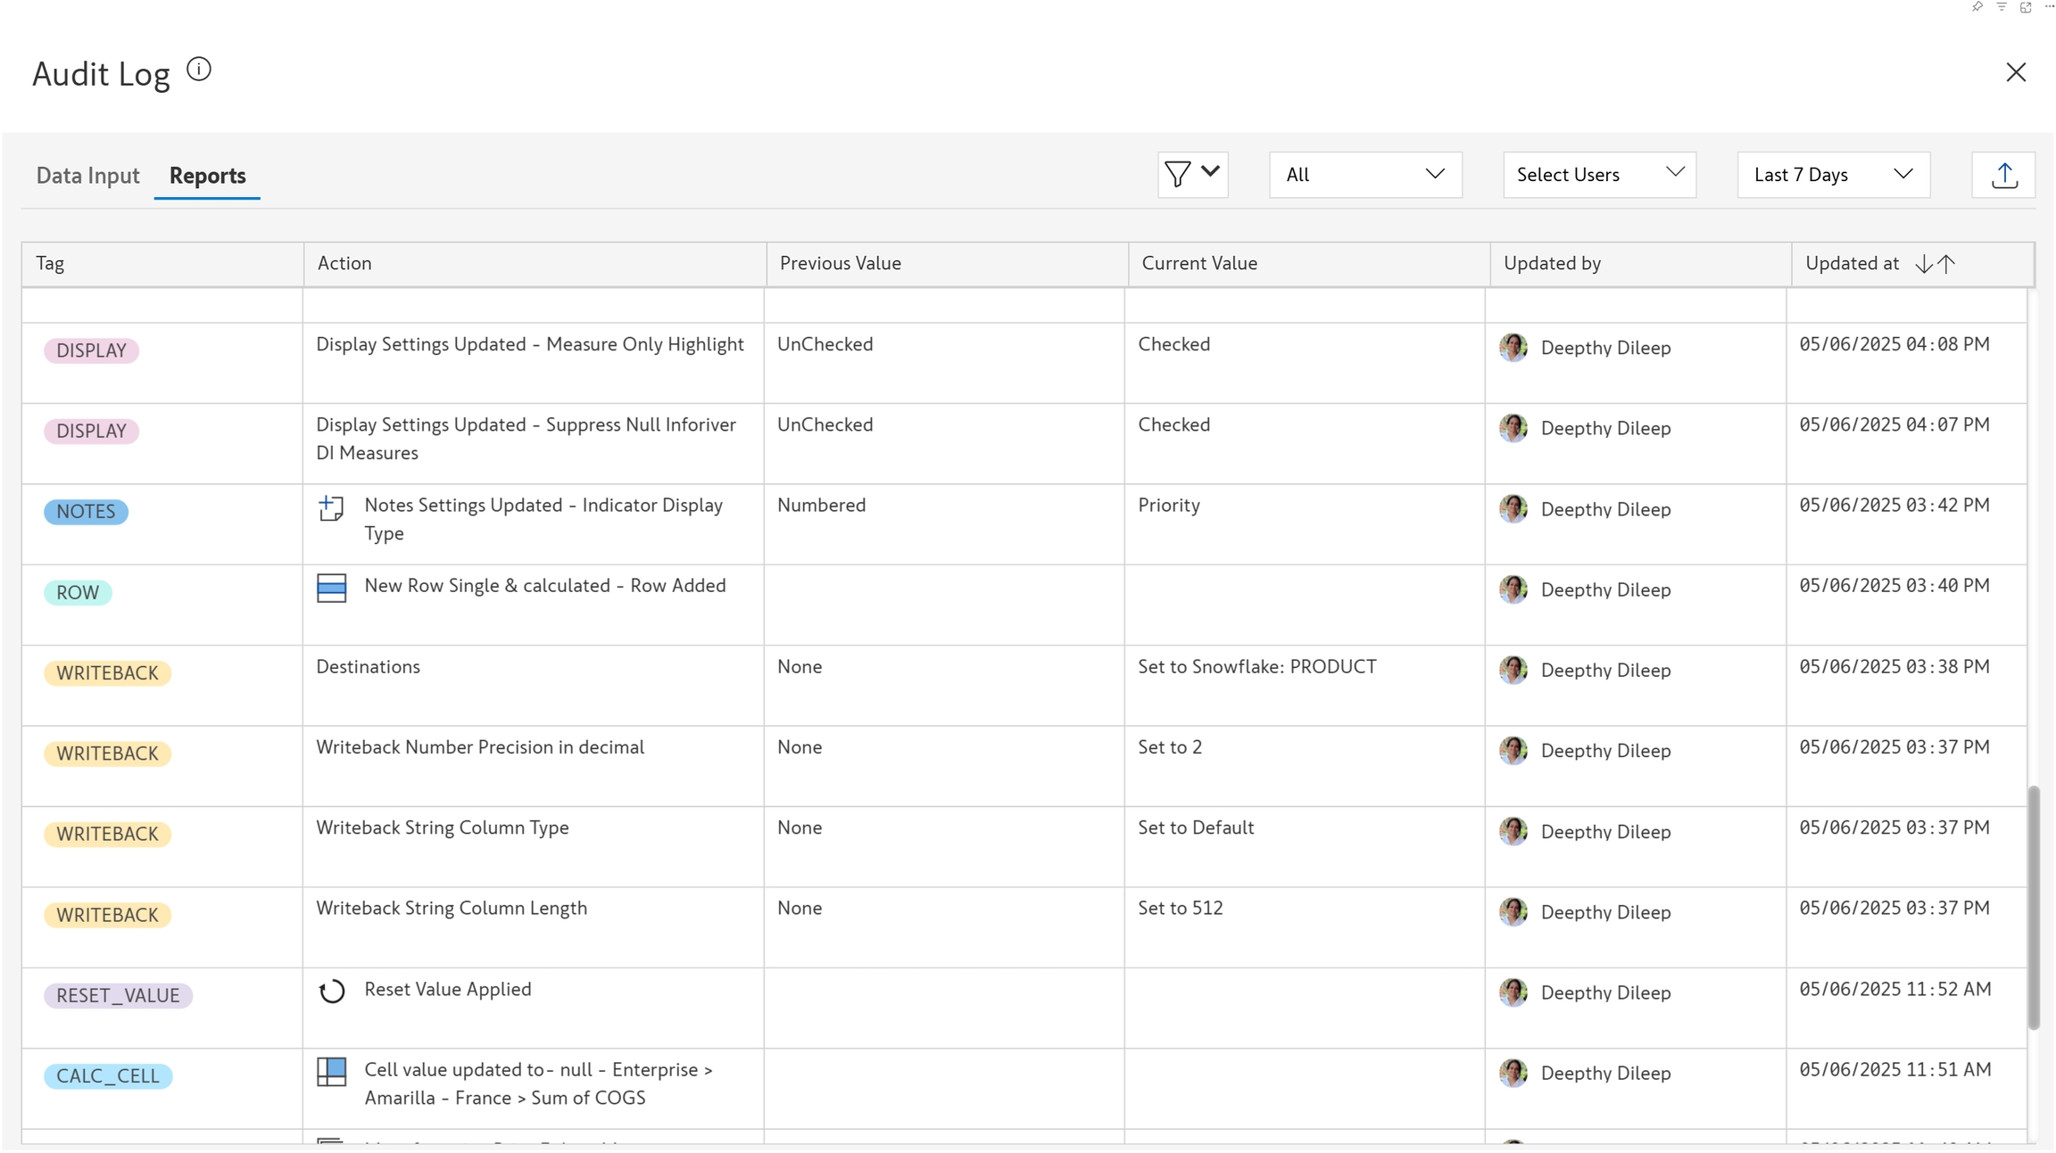Viewport: 2056px width, 1153px height.
Task: Click the pin icon at top right
Action: pos(1977,7)
